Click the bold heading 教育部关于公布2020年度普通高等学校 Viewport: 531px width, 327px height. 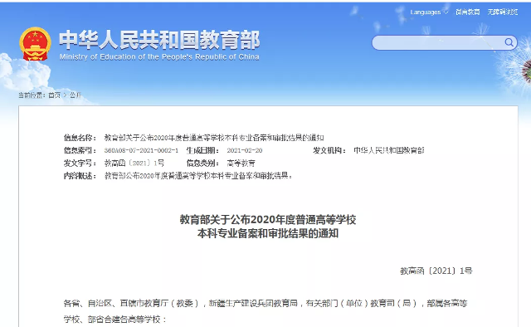pos(268,220)
